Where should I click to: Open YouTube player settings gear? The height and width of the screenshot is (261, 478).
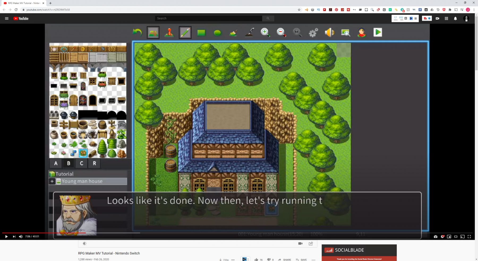(x=442, y=237)
